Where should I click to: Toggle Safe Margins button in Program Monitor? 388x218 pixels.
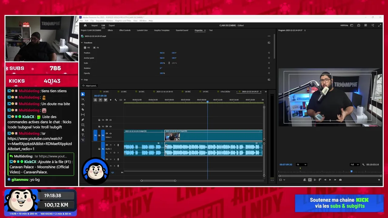click(x=310, y=180)
